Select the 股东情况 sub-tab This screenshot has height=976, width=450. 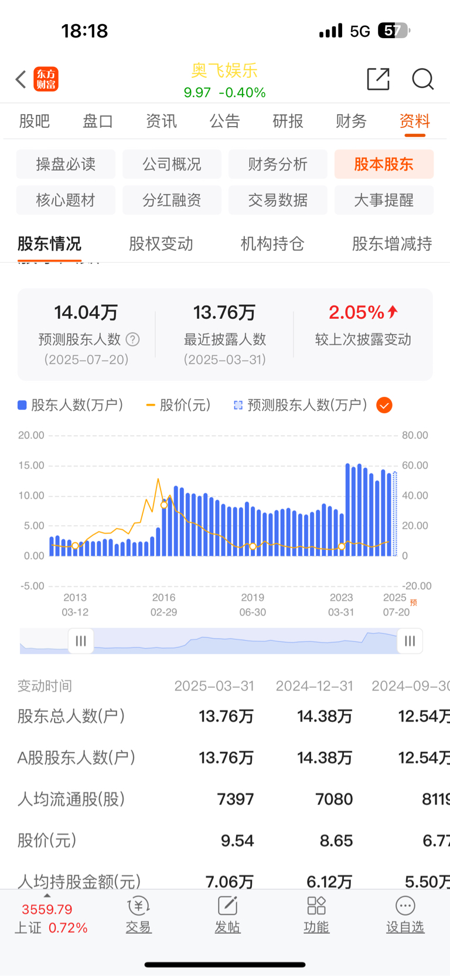(49, 244)
